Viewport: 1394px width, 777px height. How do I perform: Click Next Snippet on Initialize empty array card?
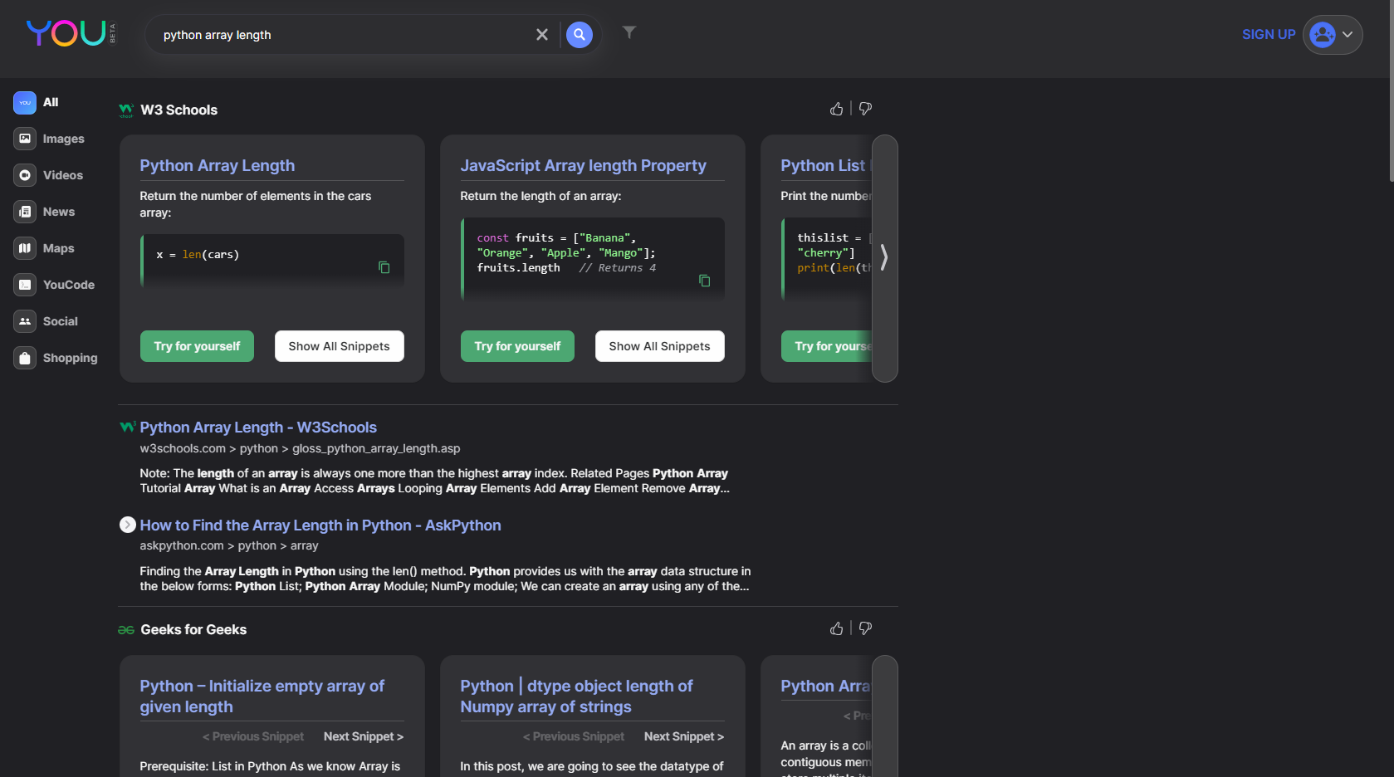[x=364, y=736]
